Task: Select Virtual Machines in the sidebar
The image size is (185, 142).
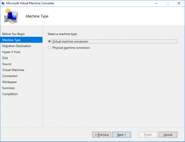Action: (x=13, y=70)
